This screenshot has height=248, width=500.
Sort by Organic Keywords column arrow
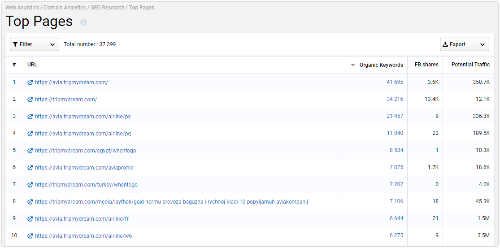pyautogui.click(x=352, y=65)
